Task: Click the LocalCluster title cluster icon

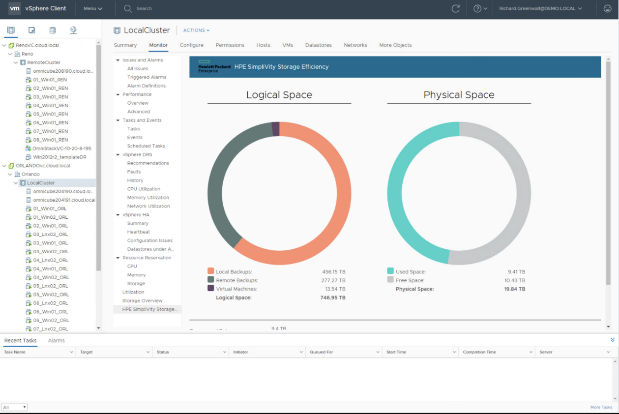Action: (x=117, y=30)
